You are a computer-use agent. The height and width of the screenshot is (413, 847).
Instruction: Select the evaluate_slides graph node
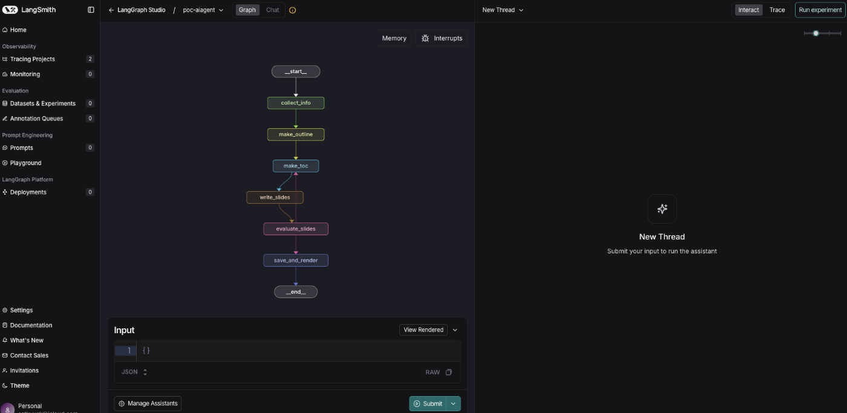pyautogui.click(x=296, y=229)
